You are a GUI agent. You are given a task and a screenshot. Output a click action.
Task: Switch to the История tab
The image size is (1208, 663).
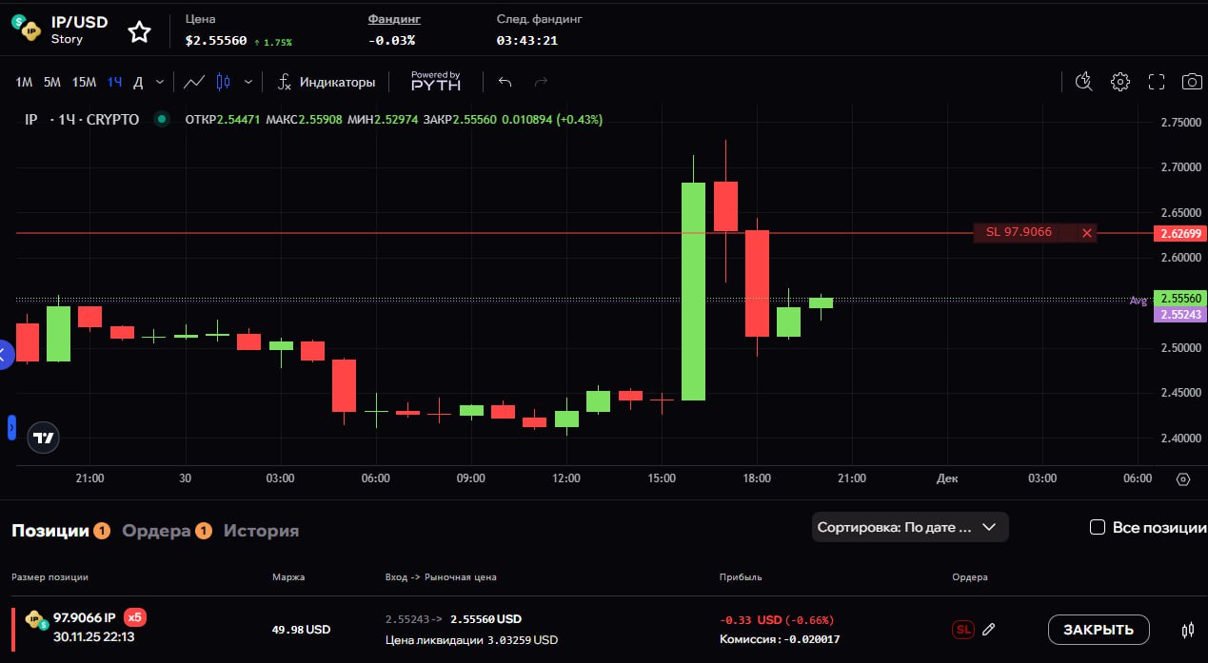point(261,531)
